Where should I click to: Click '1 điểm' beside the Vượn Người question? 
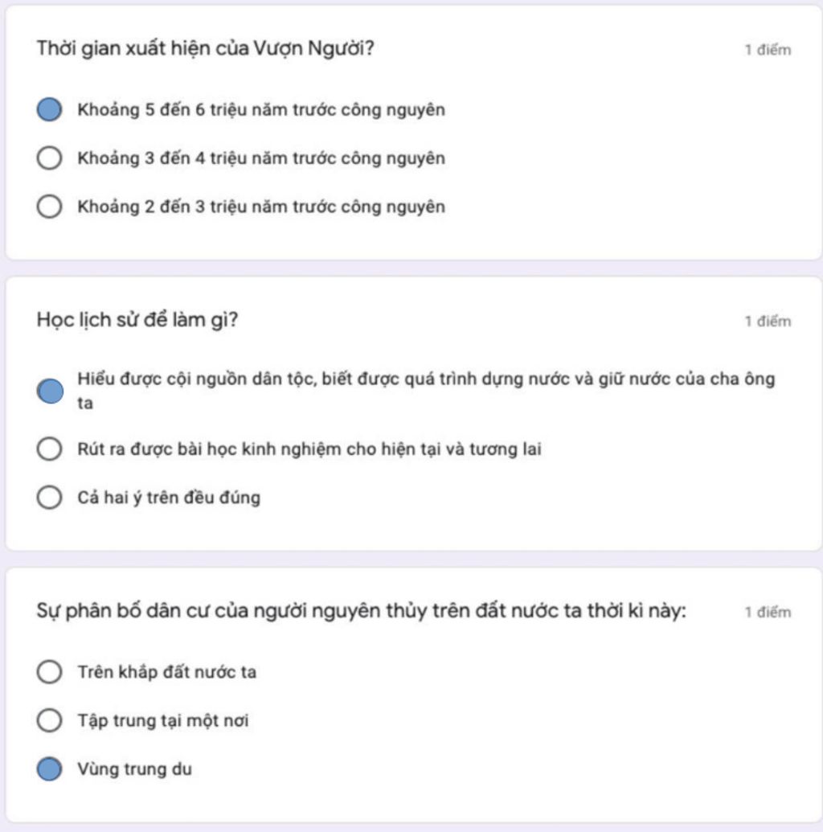point(767,51)
